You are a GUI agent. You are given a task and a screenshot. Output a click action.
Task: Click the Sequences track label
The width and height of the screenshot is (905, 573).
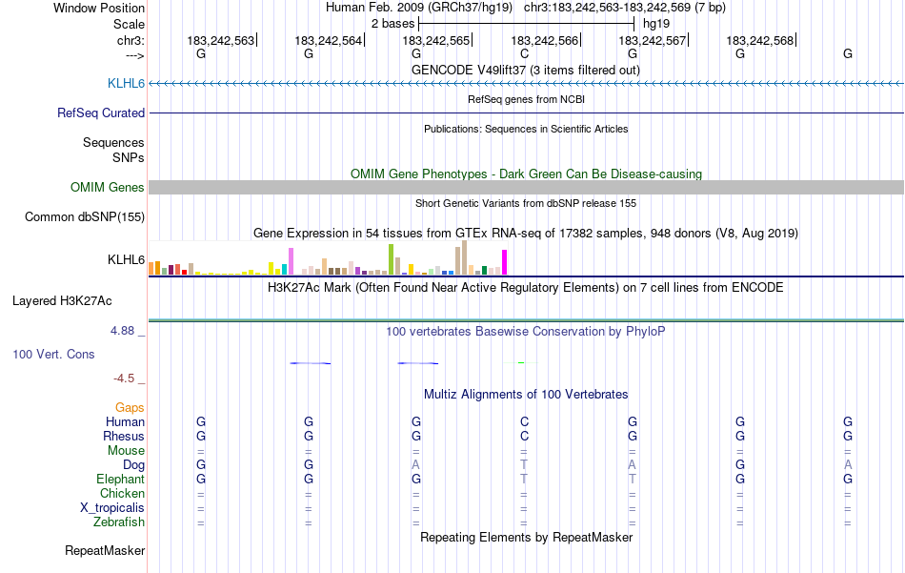coord(113,143)
